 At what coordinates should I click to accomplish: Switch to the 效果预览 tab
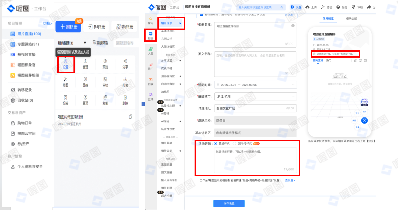click(328, 19)
